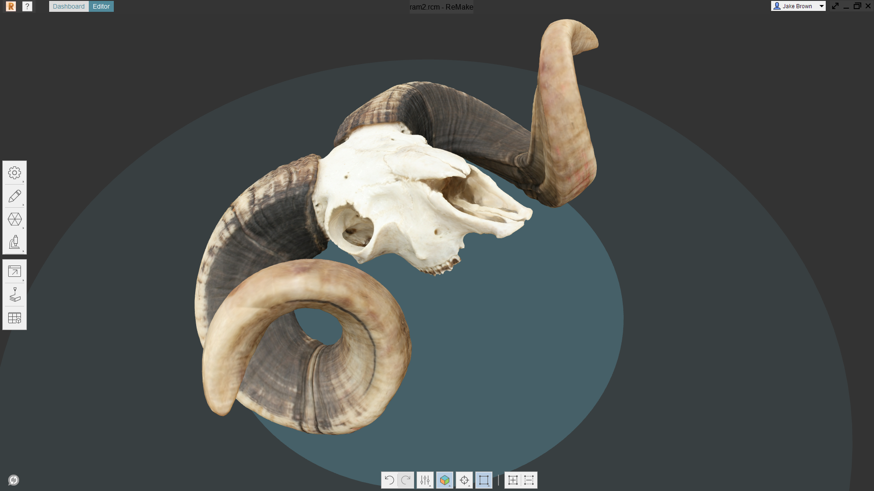Screen dimensions: 874x491
Task: Select the pencil Edit tools icon
Action: [15, 196]
